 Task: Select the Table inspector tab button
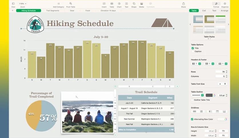[194, 11]
